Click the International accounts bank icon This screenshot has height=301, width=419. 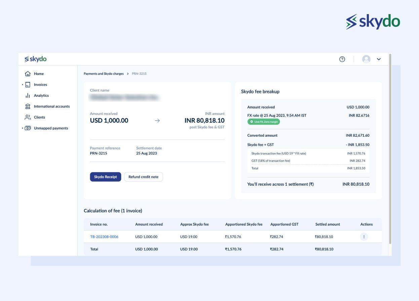pos(29,106)
